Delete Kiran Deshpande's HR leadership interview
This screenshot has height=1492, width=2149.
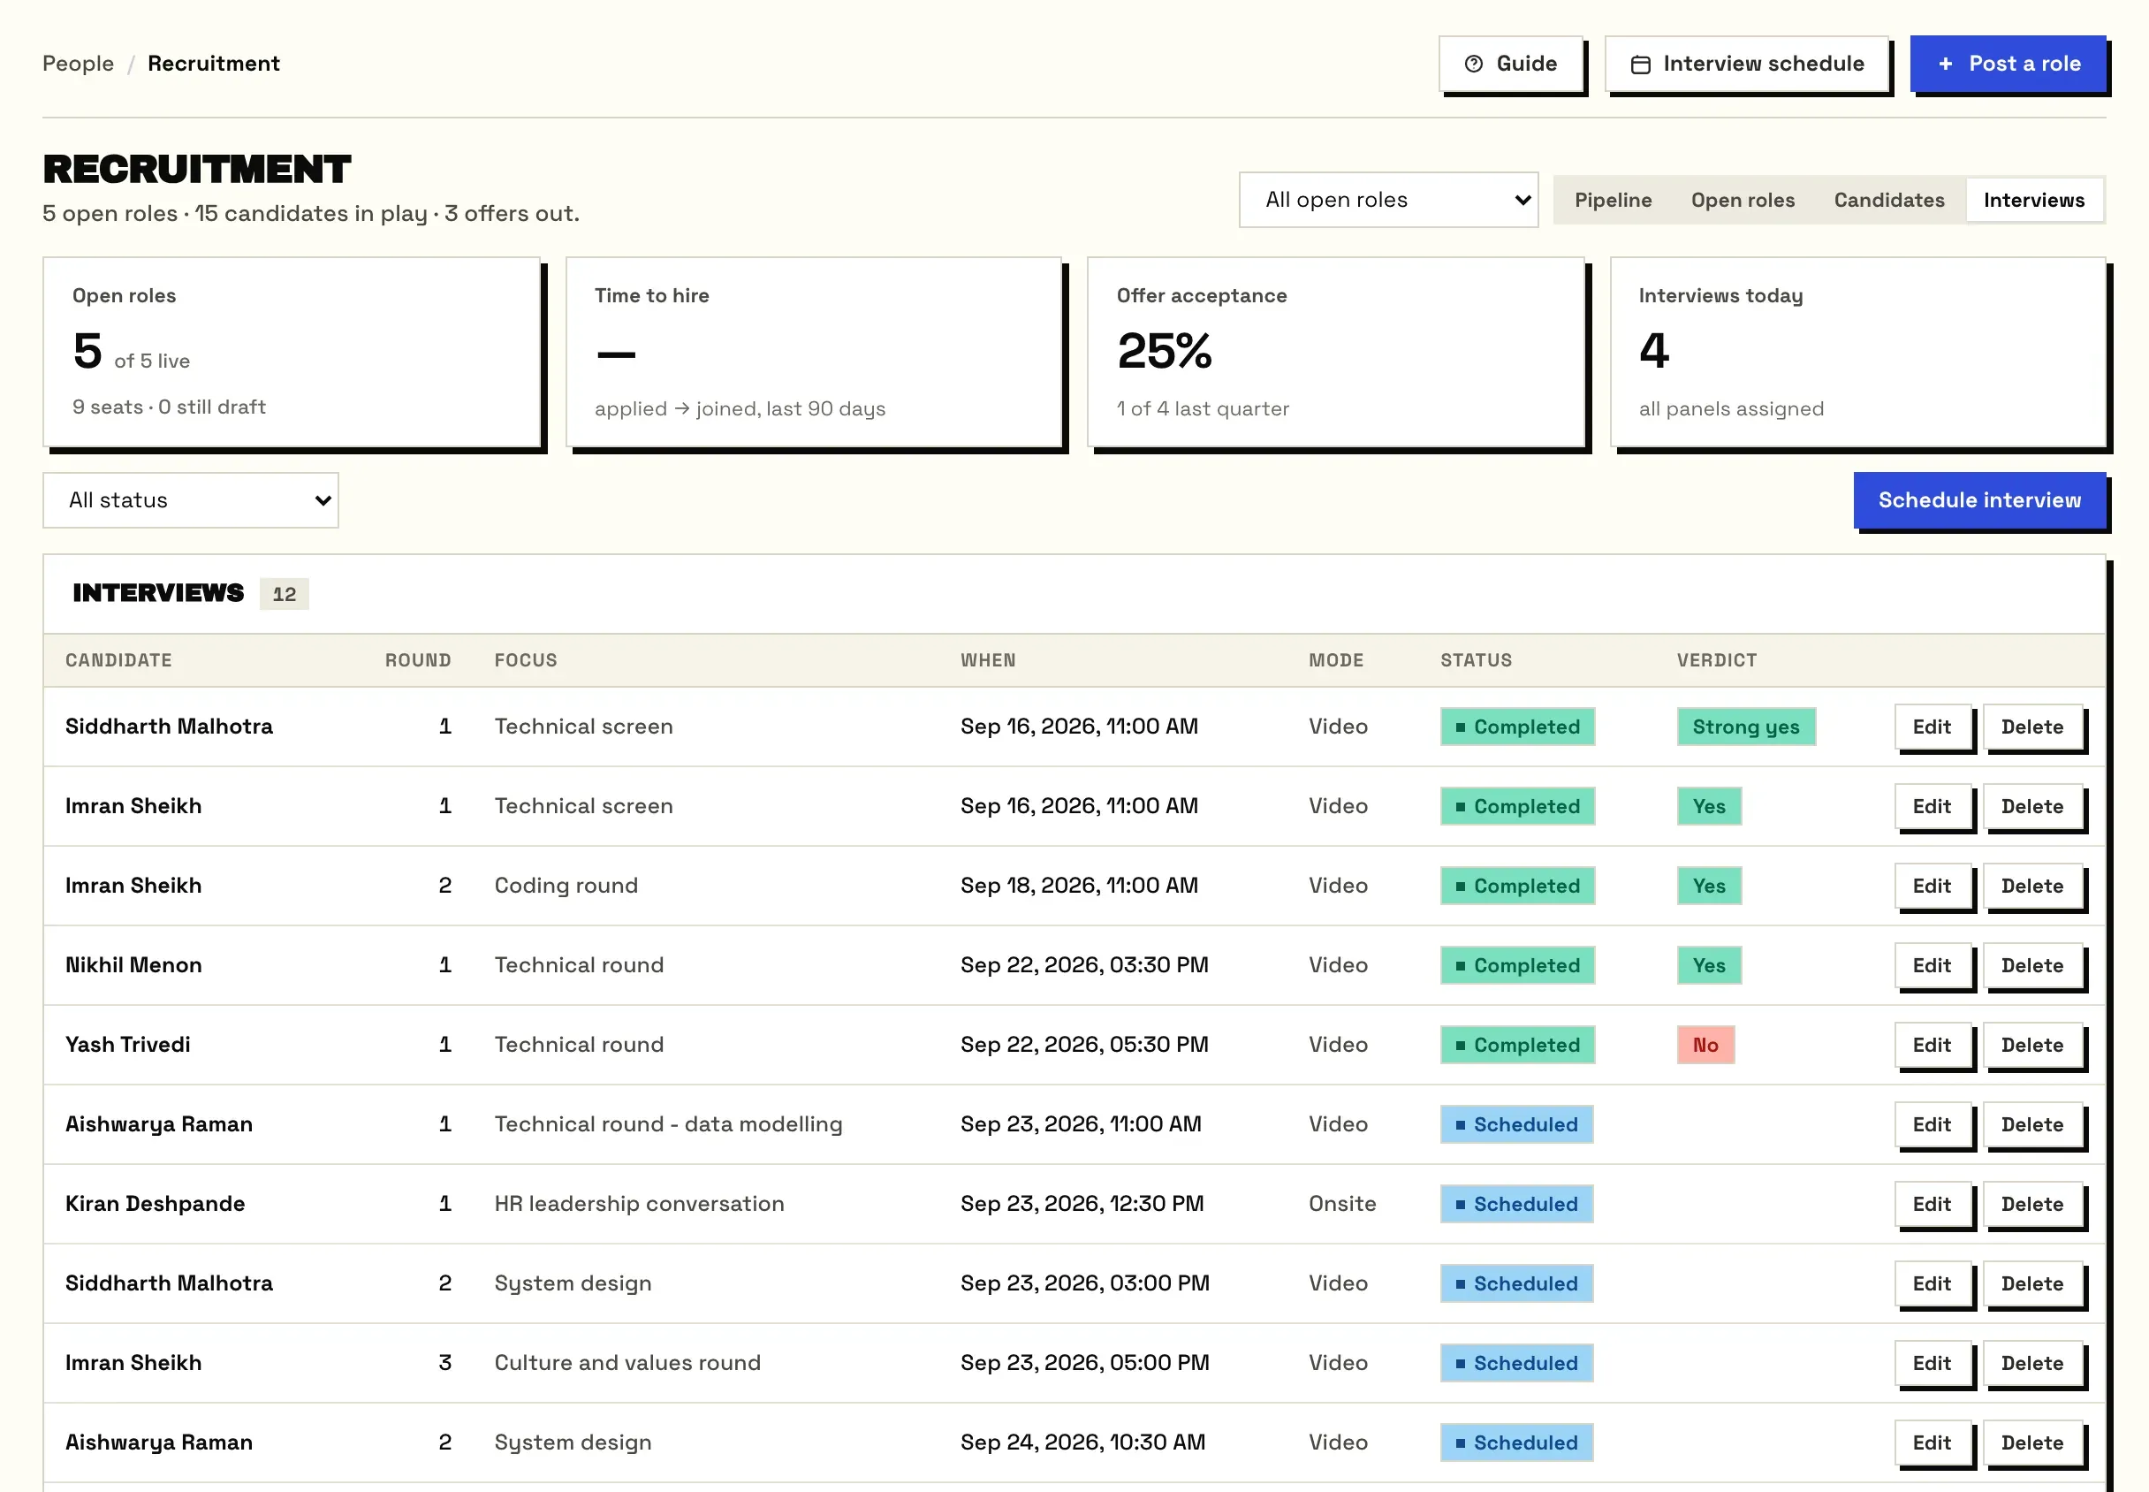2031,1203
